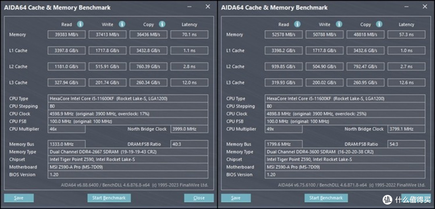Save results in left benchmark window
Screen dimensions: 435x209
[19, 198]
